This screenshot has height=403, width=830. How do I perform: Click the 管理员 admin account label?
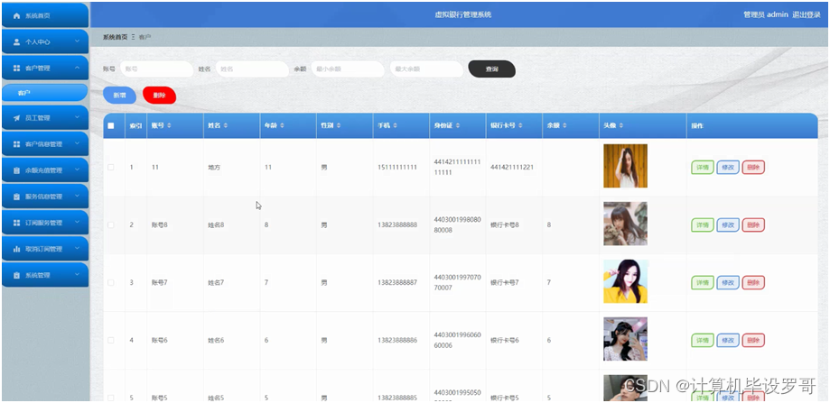click(x=766, y=14)
